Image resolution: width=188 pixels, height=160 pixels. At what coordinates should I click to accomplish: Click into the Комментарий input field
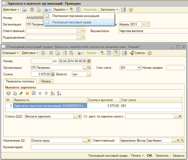click(x=107, y=147)
